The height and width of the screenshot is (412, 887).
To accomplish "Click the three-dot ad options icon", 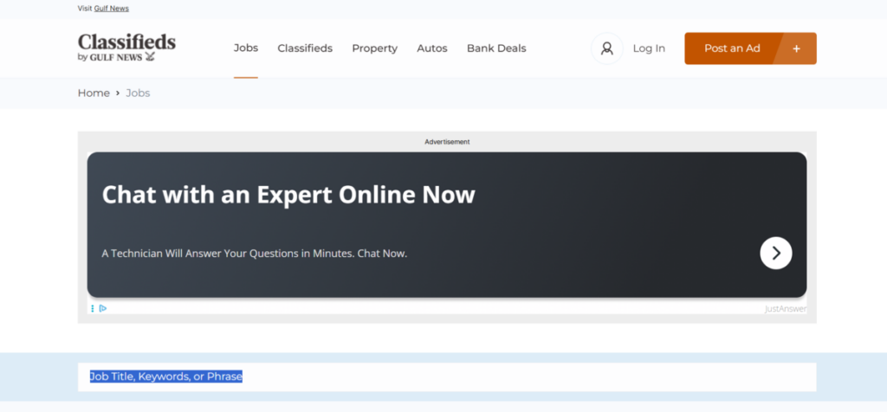I will 93,308.
